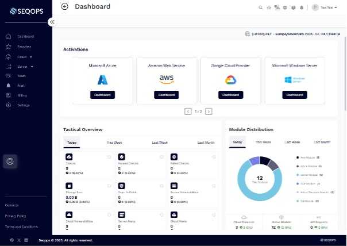Click the Cloud Vulnerabilities cloud icon
This screenshot has height=246, width=347.
tap(69, 215)
